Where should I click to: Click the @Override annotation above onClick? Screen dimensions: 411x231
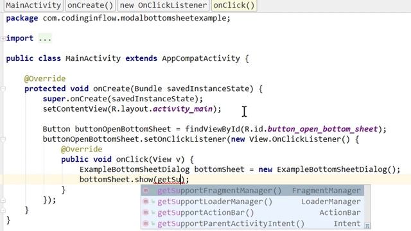point(82,150)
